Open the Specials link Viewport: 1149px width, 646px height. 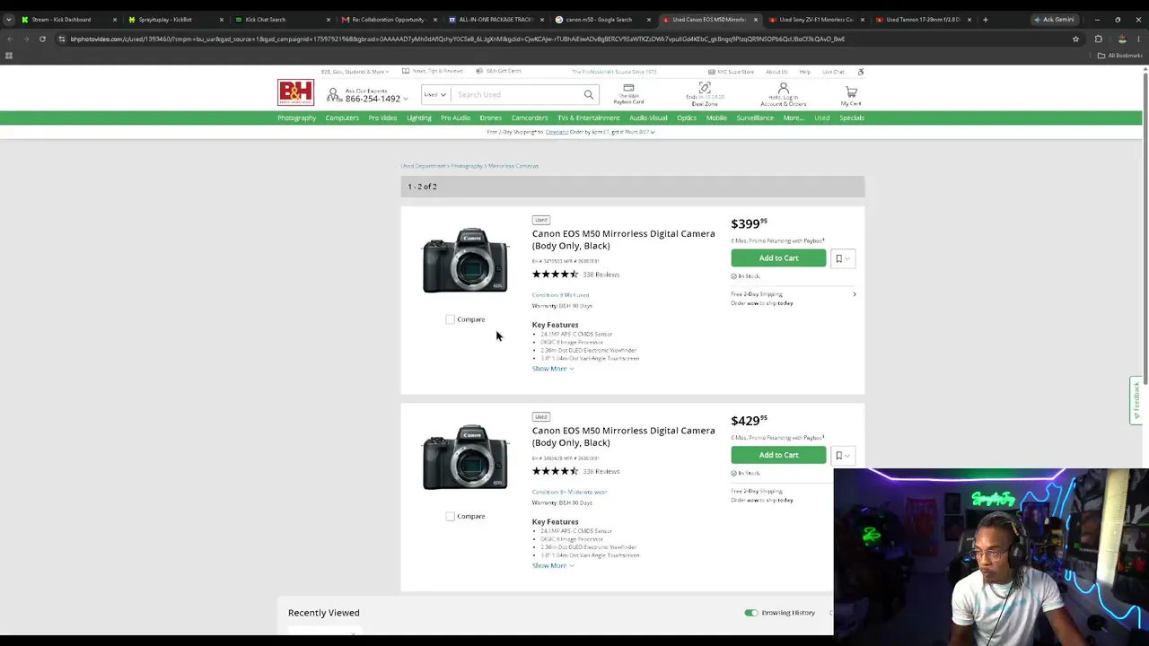[852, 118]
